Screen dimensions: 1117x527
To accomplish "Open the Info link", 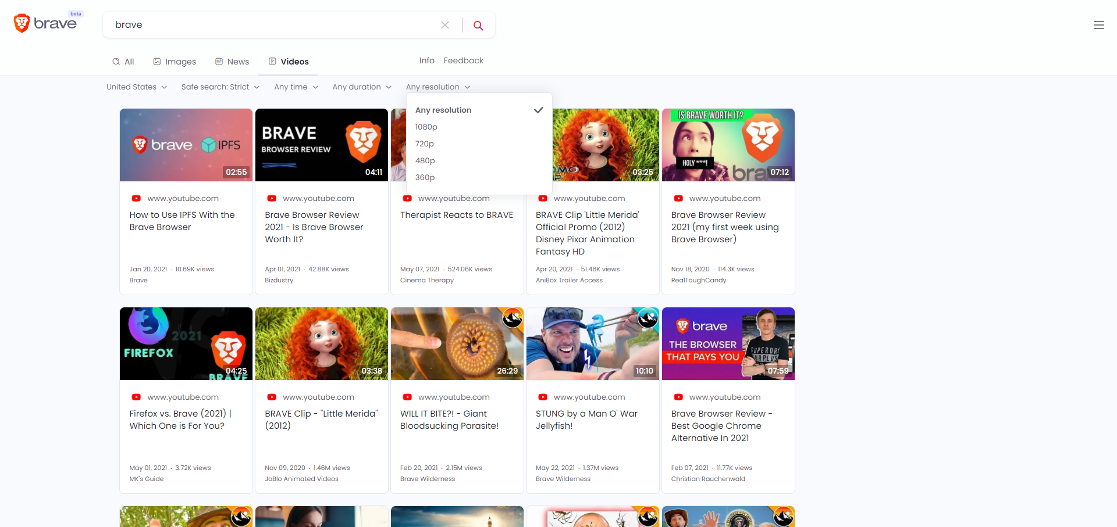I will [427, 60].
